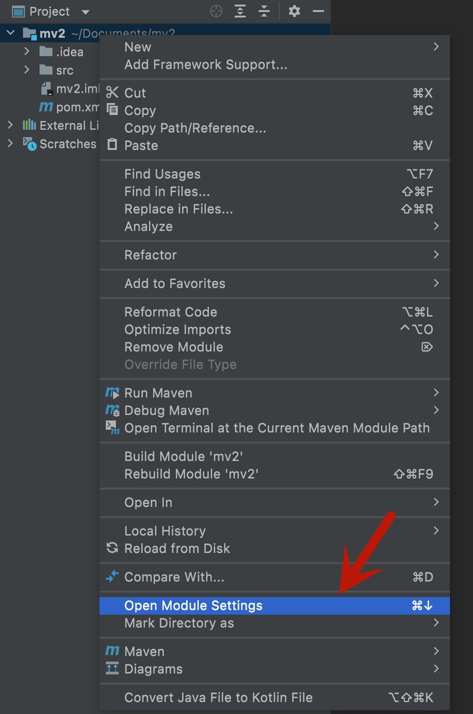Choose Open Module Settings from the menu
The image size is (473, 714).
pos(193,605)
